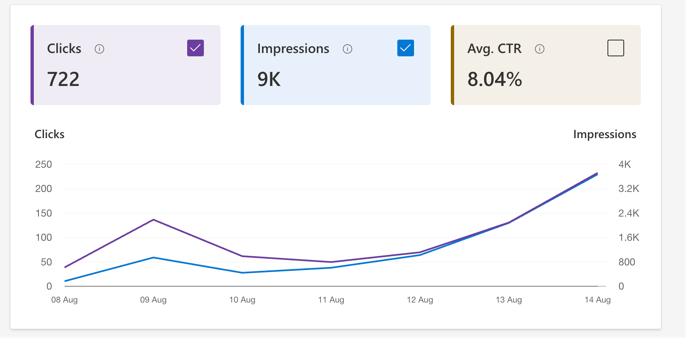Click the 722 clicks total value
The width and height of the screenshot is (686, 338).
point(64,79)
